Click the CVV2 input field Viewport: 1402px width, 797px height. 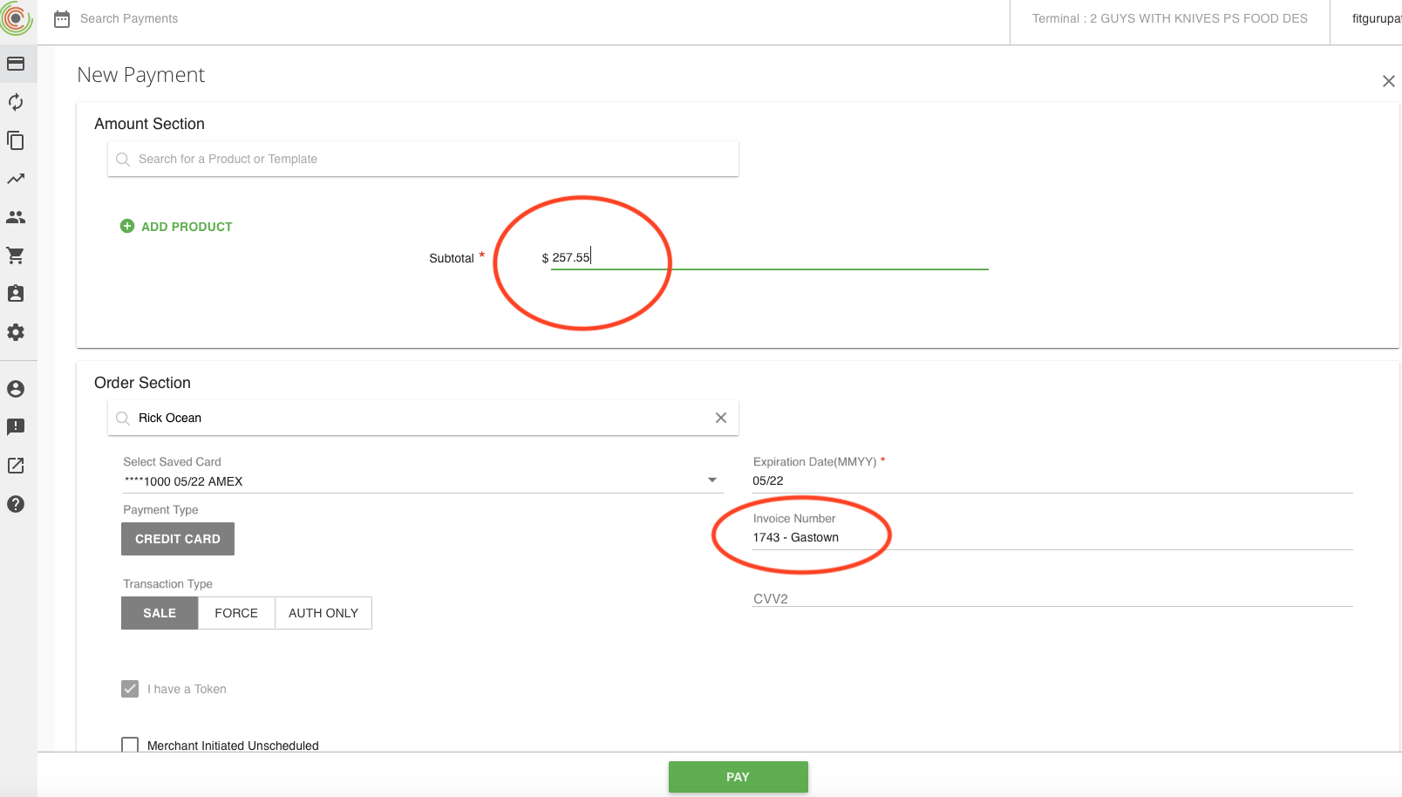click(1051, 598)
